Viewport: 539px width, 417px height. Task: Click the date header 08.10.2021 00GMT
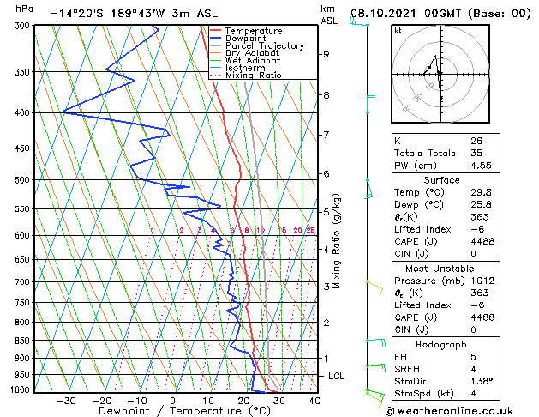tap(405, 14)
